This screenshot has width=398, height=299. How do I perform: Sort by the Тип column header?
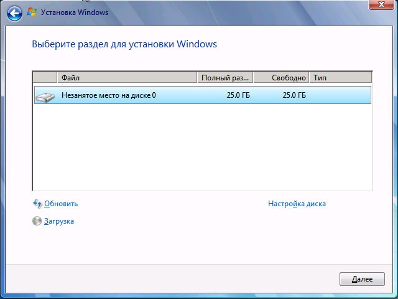[x=341, y=77]
